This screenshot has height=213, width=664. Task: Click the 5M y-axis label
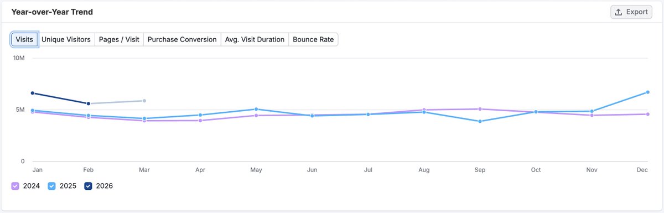(x=20, y=110)
